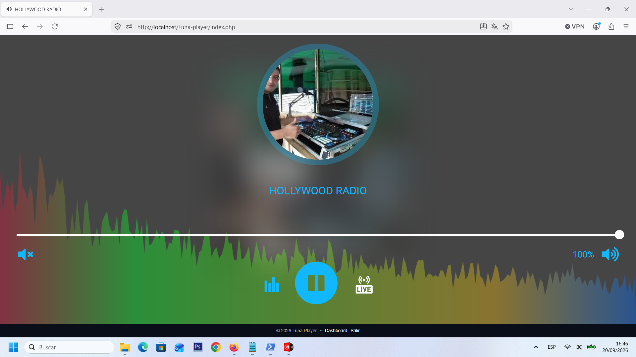Open File Explorer from taskbar
636x357 pixels.
pos(125,347)
